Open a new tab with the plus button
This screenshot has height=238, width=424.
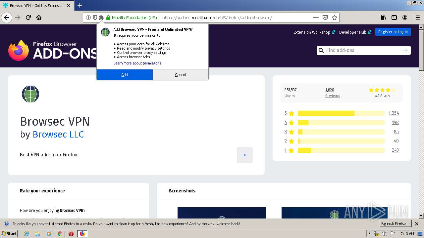tap(80, 5)
